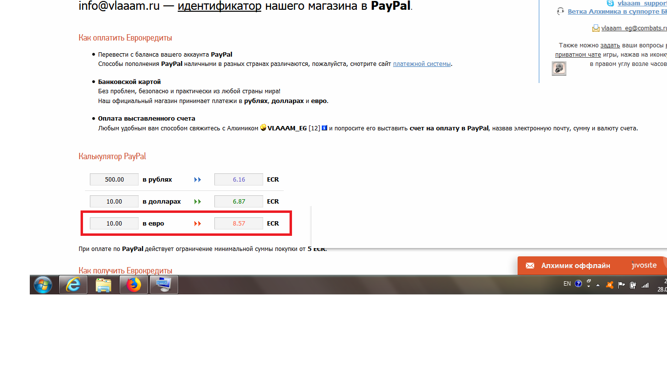Click the Как оплатить Еврокредиты heading
The image size is (667, 375).
click(x=125, y=38)
